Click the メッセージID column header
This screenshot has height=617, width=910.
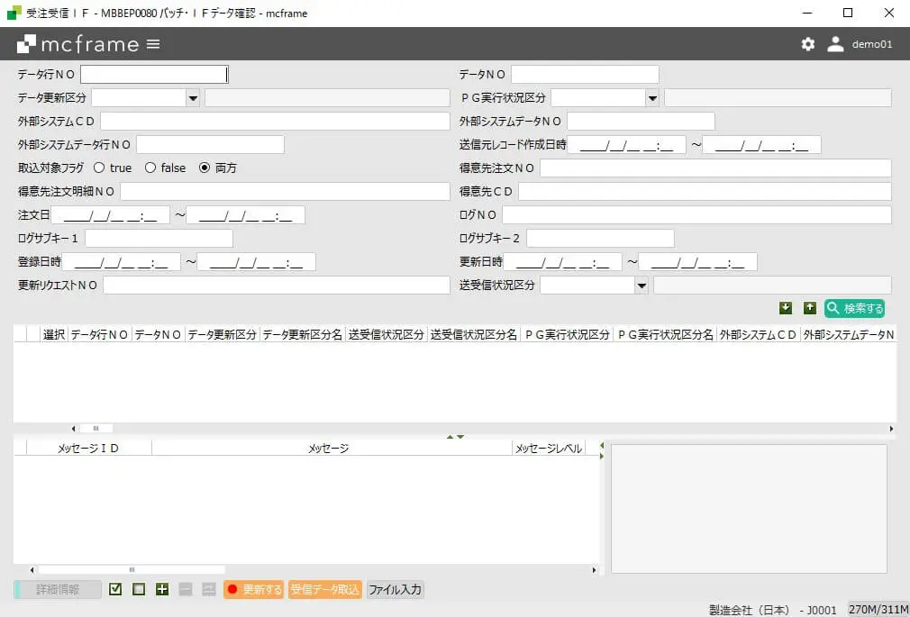pyautogui.click(x=89, y=448)
